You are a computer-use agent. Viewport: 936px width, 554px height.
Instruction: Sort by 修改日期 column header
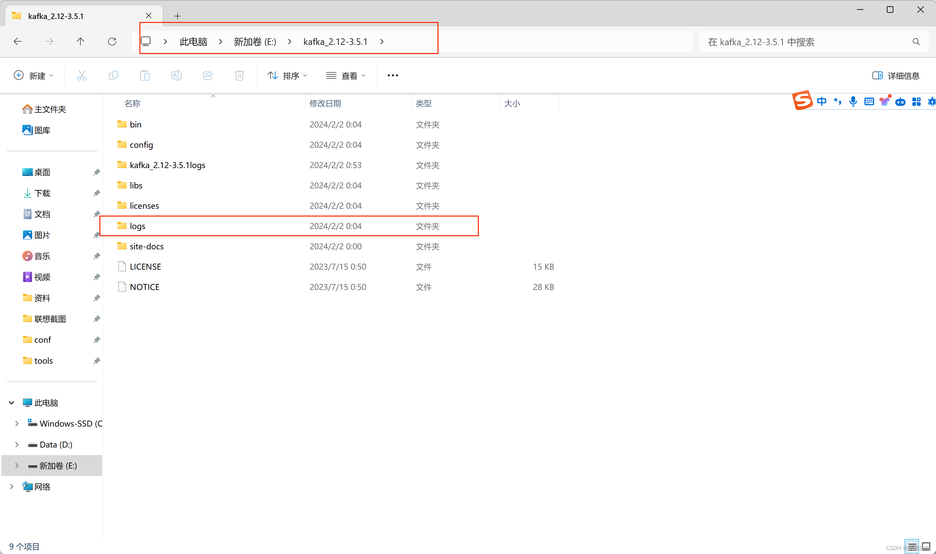pos(325,104)
